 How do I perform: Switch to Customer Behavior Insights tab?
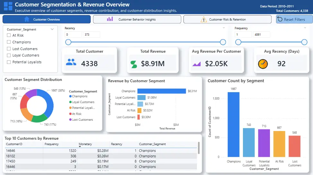[x=137, y=19]
